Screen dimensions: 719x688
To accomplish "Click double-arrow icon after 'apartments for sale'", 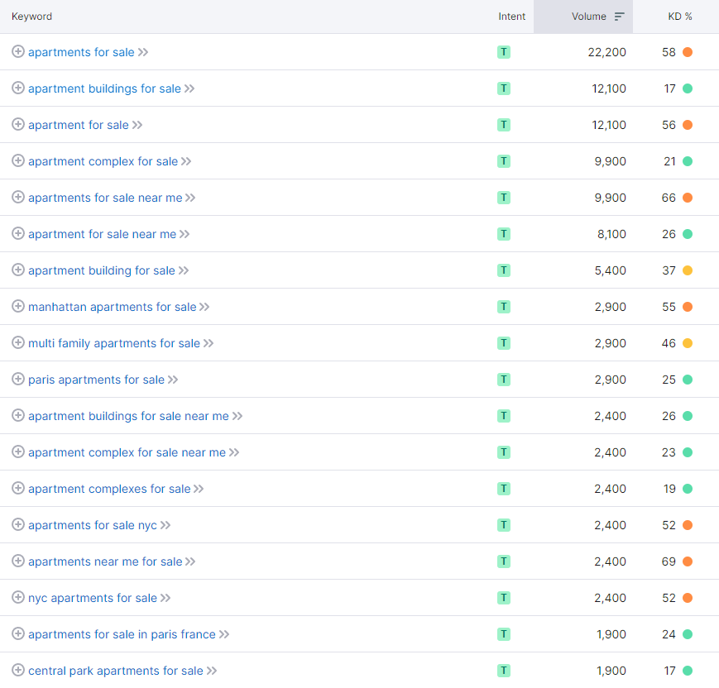I will [143, 52].
